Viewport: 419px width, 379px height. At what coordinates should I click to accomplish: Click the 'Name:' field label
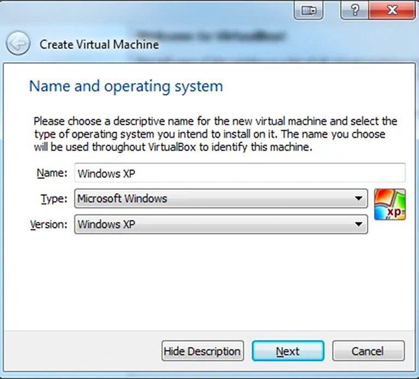click(52, 173)
